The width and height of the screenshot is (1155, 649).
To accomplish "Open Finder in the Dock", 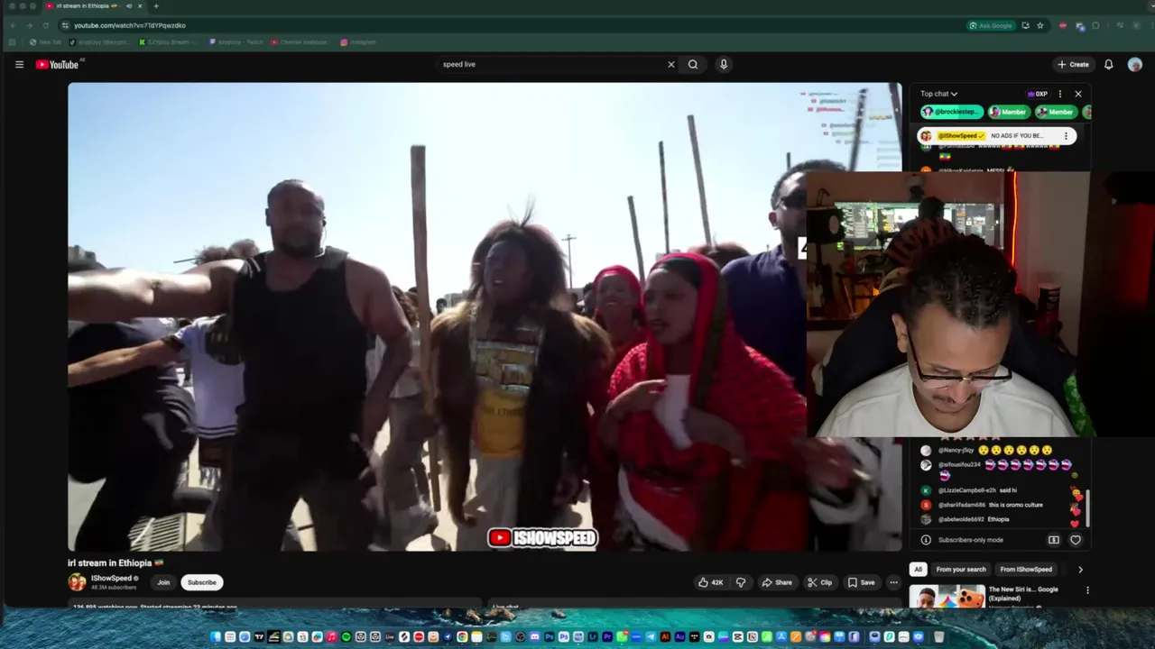I will click(x=217, y=637).
